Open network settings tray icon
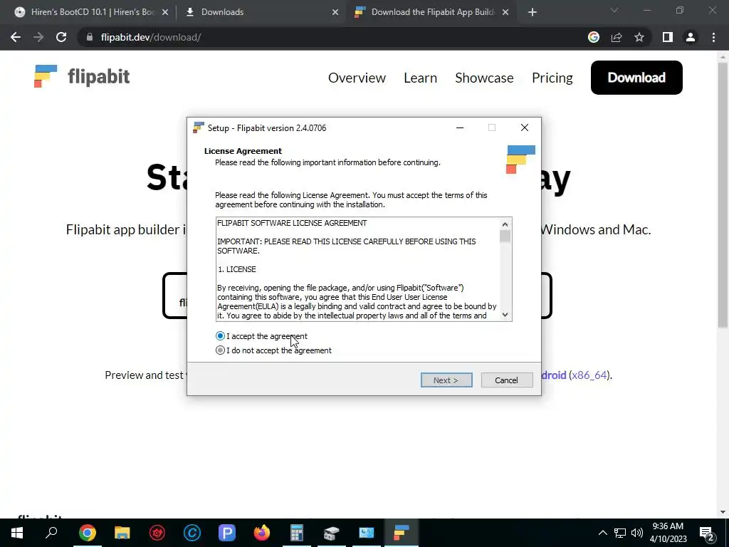The width and height of the screenshot is (729, 547). (620, 533)
